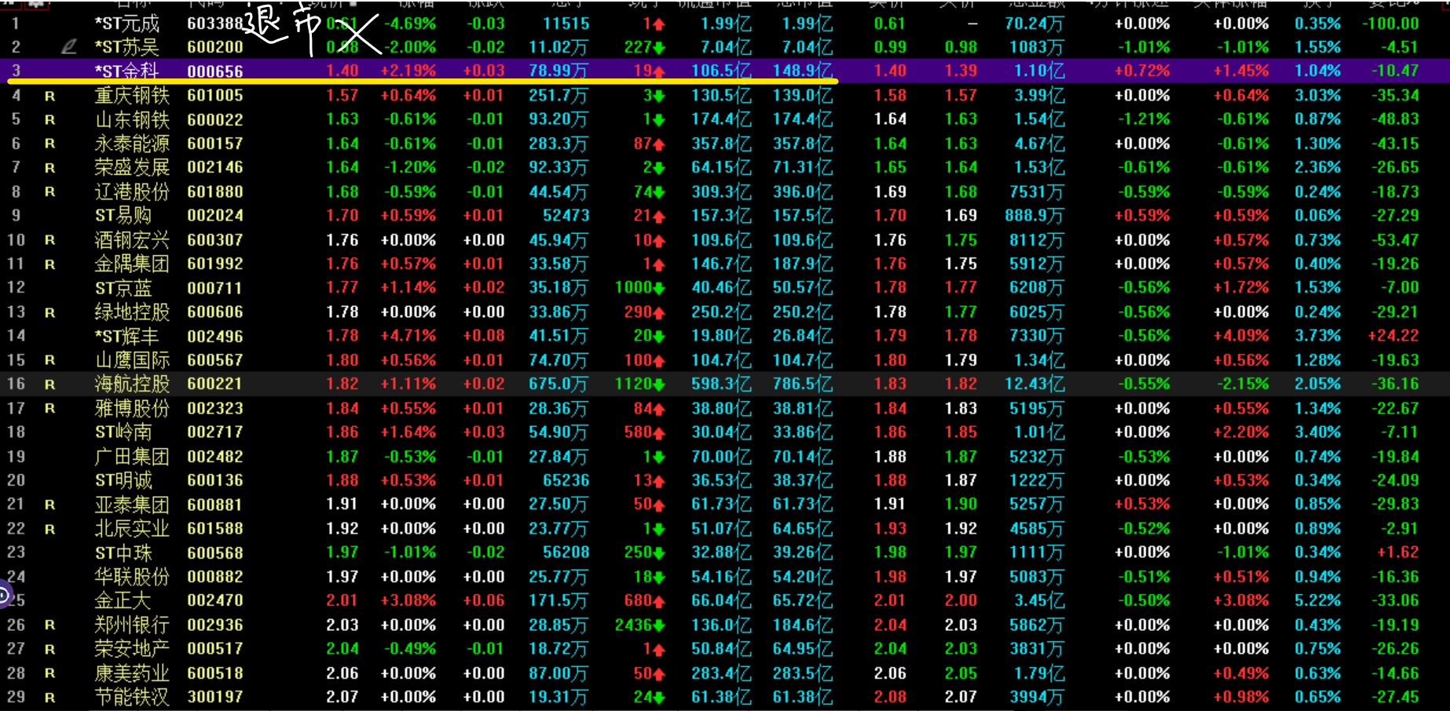The image size is (1450, 711).
Task: Select stock 亚泰集团
Action: (x=132, y=505)
